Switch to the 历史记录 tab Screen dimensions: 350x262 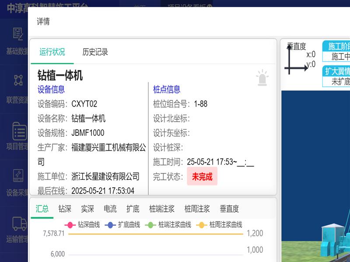[95, 52]
